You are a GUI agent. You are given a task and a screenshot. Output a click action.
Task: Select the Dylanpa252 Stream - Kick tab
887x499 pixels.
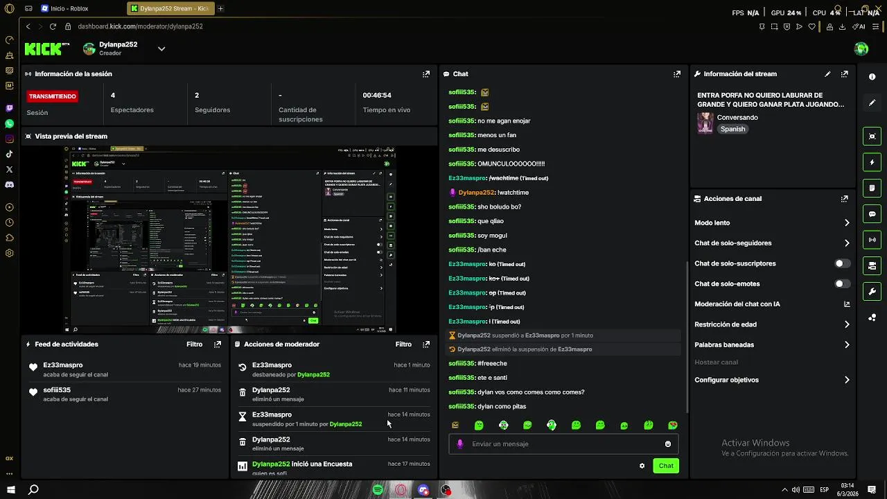(x=170, y=8)
